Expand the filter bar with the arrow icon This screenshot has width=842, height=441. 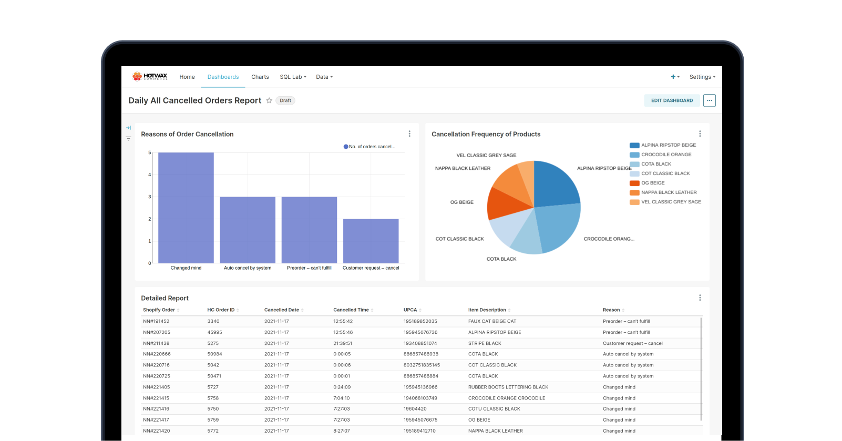click(x=128, y=128)
